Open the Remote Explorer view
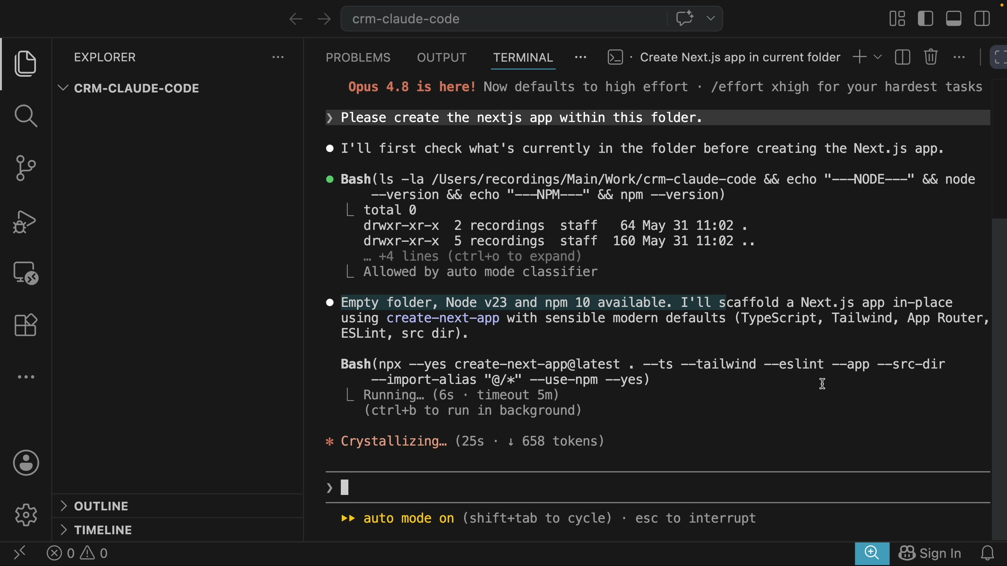This screenshot has height=566, width=1007. 26,273
